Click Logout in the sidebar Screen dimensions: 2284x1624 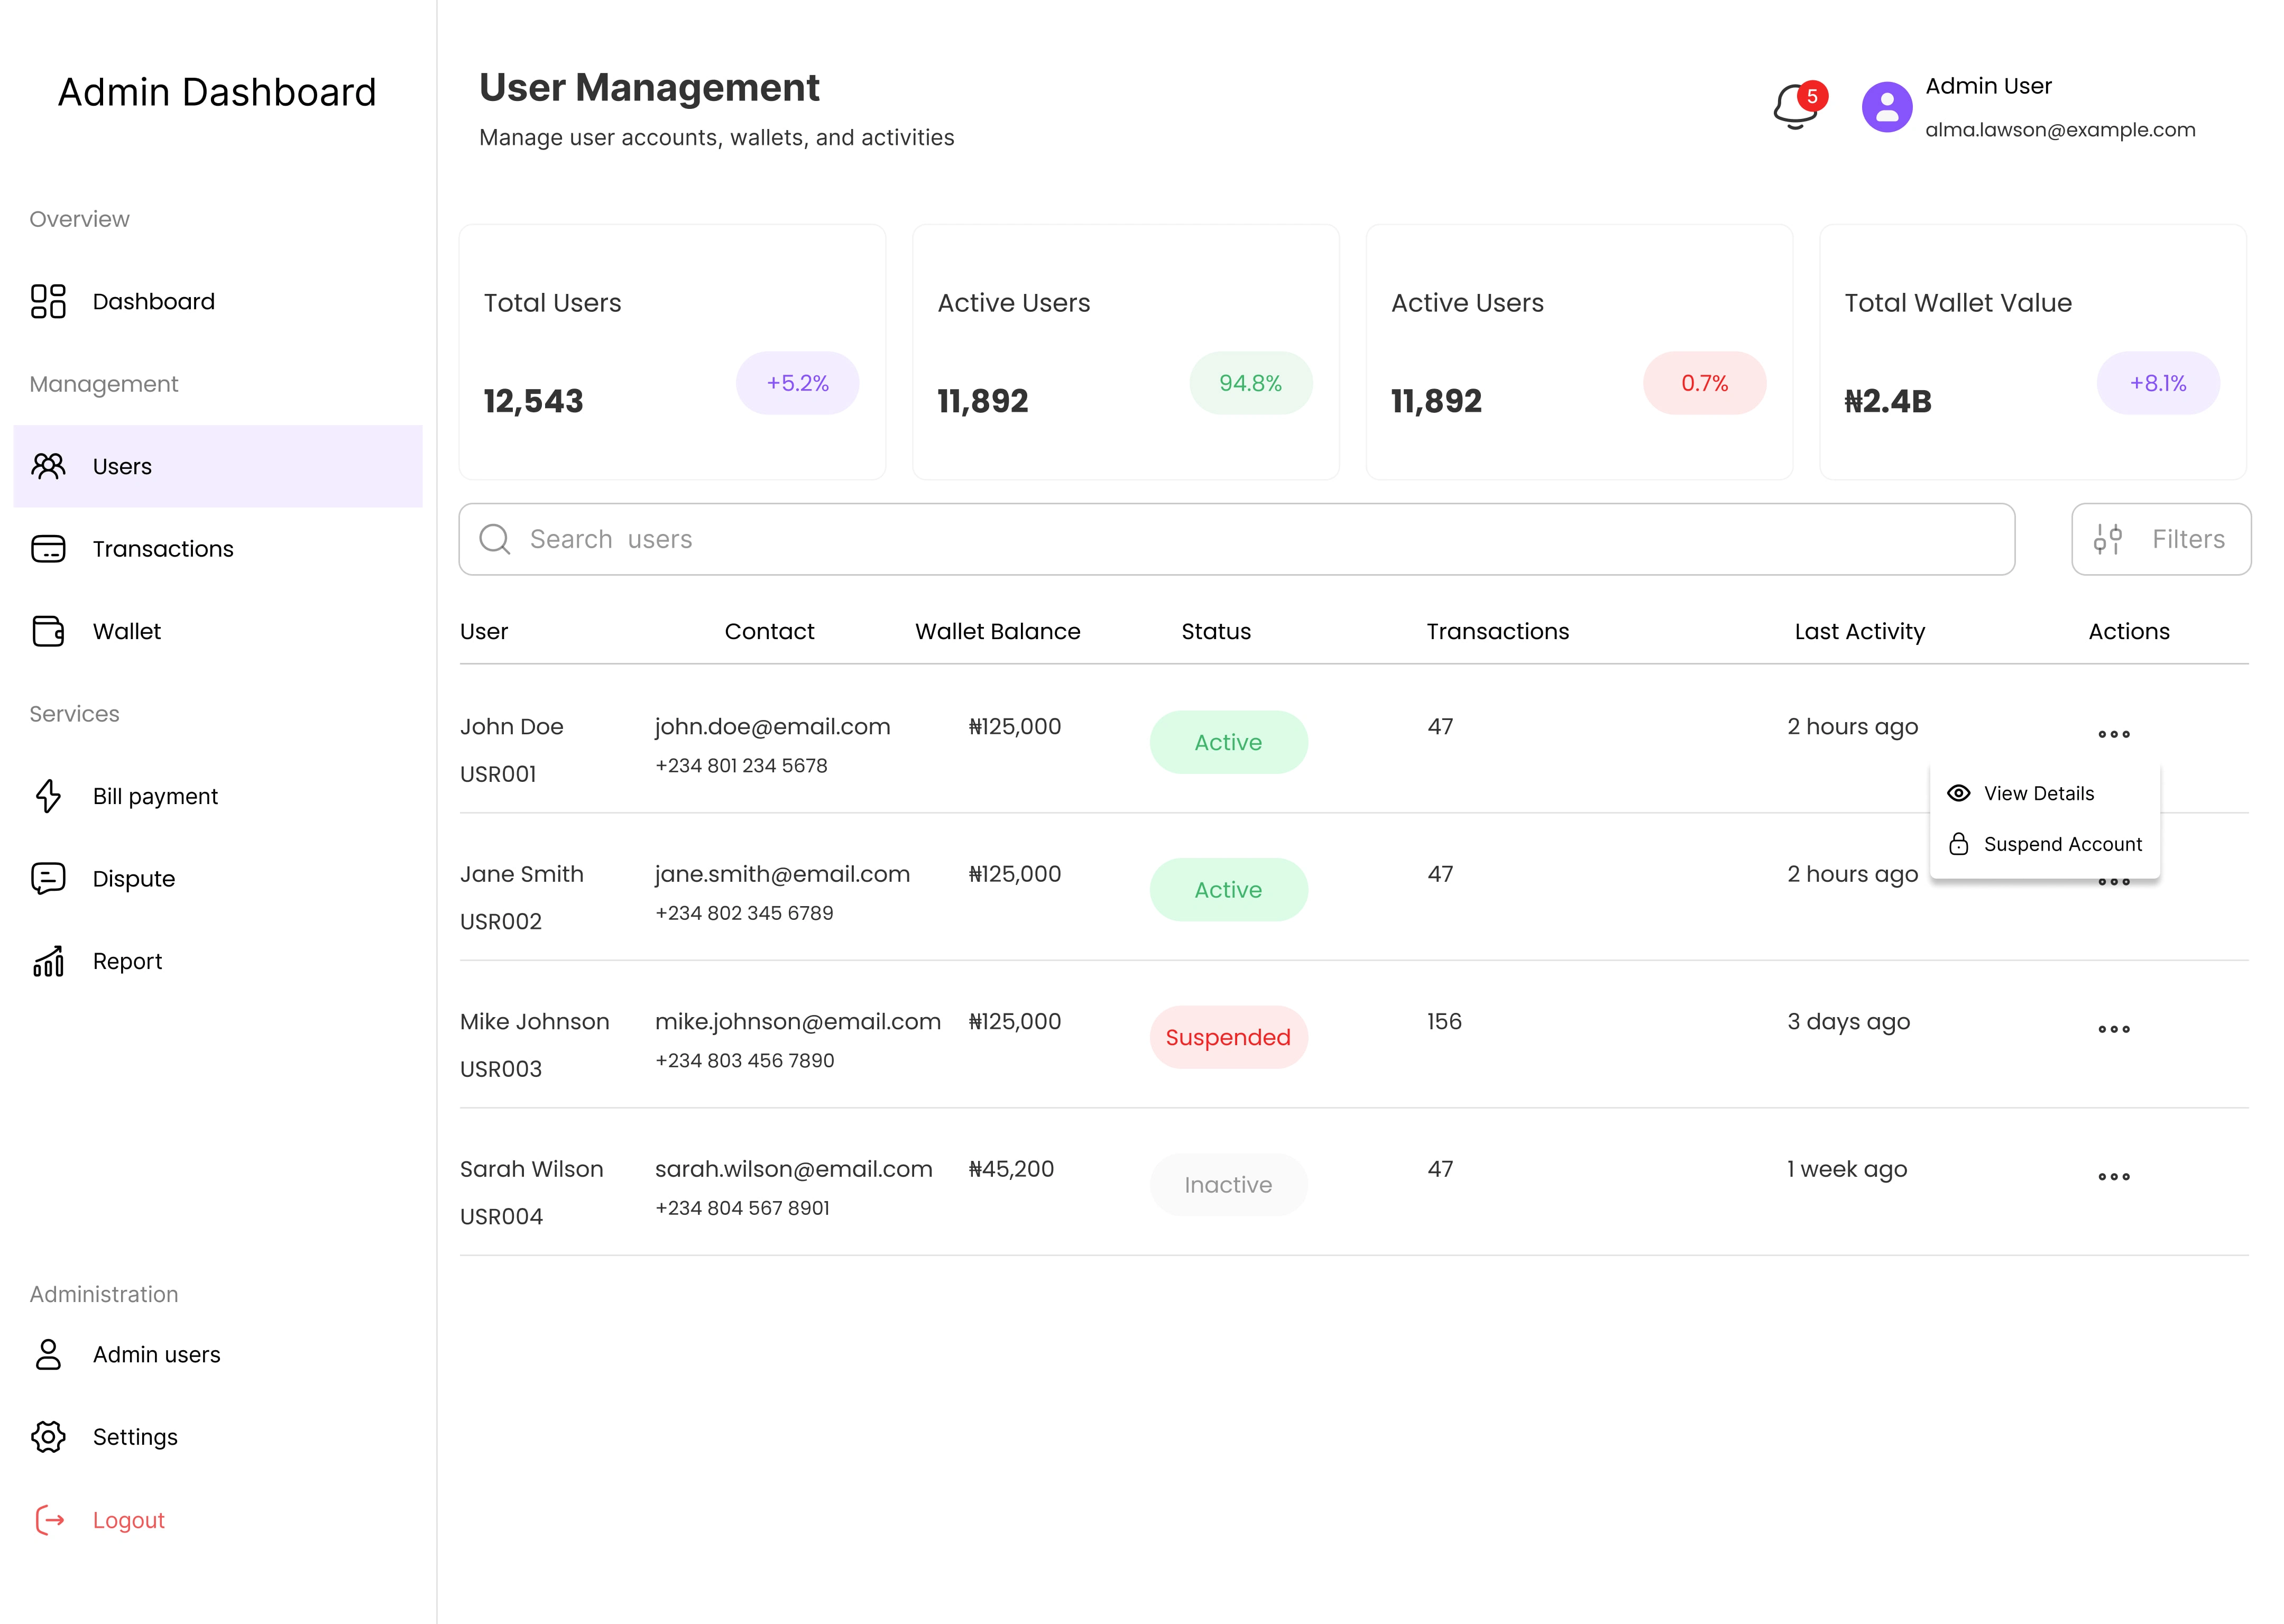128,1520
